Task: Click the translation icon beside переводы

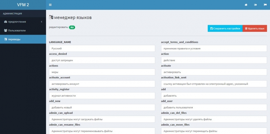Action: point(6,39)
